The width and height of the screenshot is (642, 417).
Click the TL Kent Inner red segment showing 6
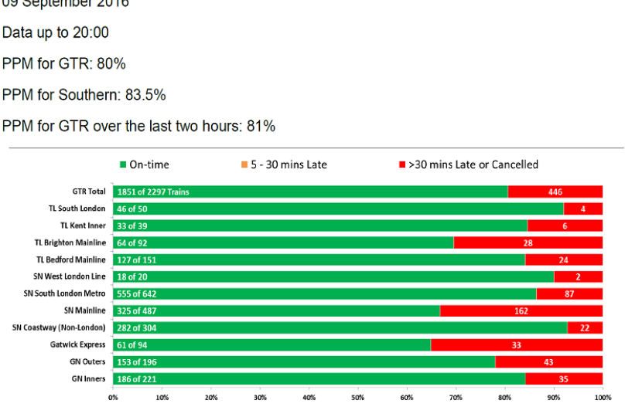tap(565, 225)
